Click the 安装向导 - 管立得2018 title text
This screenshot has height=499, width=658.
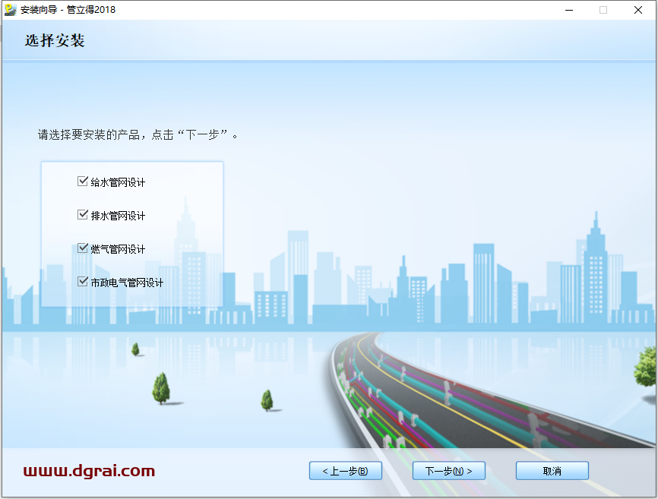coord(68,10)
